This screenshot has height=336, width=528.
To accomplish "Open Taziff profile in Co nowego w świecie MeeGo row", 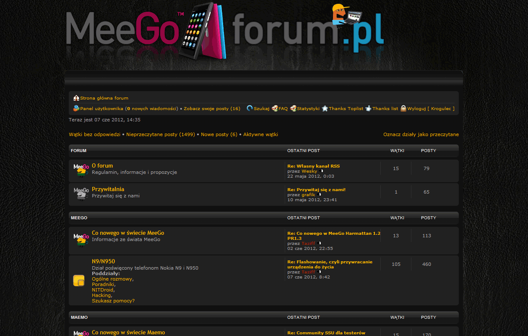I will [x=308, y=243].
